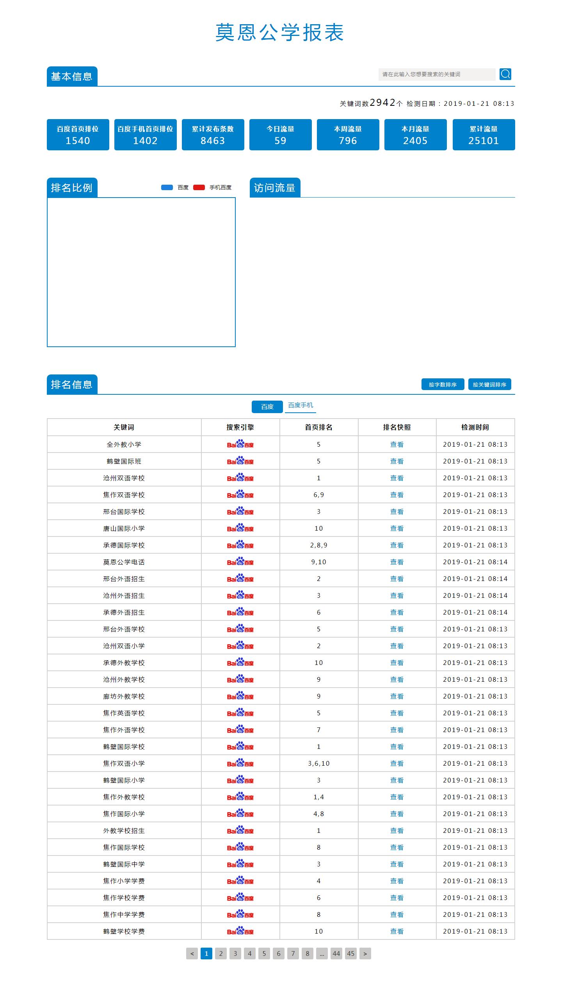This screenshot has width=562, height=982.
Task: Open the 百度首页排位 1540 stat card
Action: coord(78,135)
